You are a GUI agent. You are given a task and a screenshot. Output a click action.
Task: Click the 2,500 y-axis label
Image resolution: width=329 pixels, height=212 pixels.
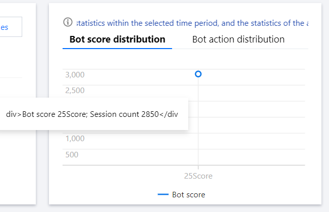(x=75, y=91)
